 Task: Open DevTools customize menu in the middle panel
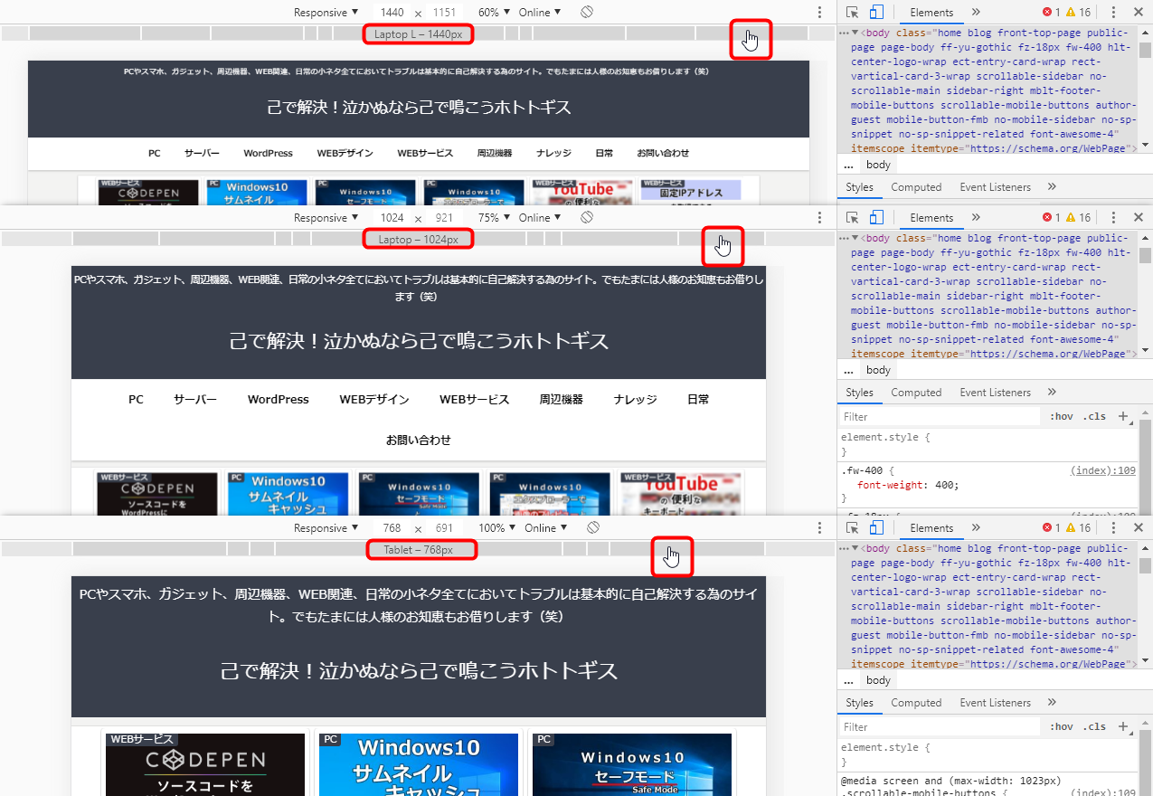pos(1113,218)
